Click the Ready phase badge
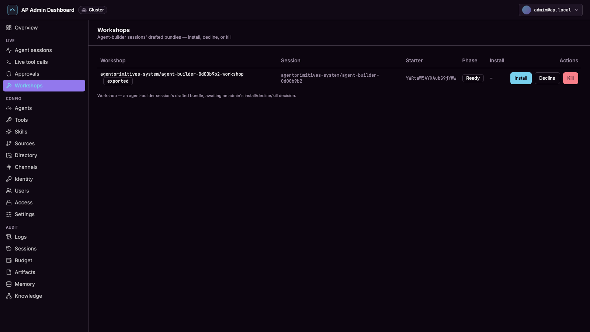This screenshot has width=590, height=332. (x=473, y=78)
